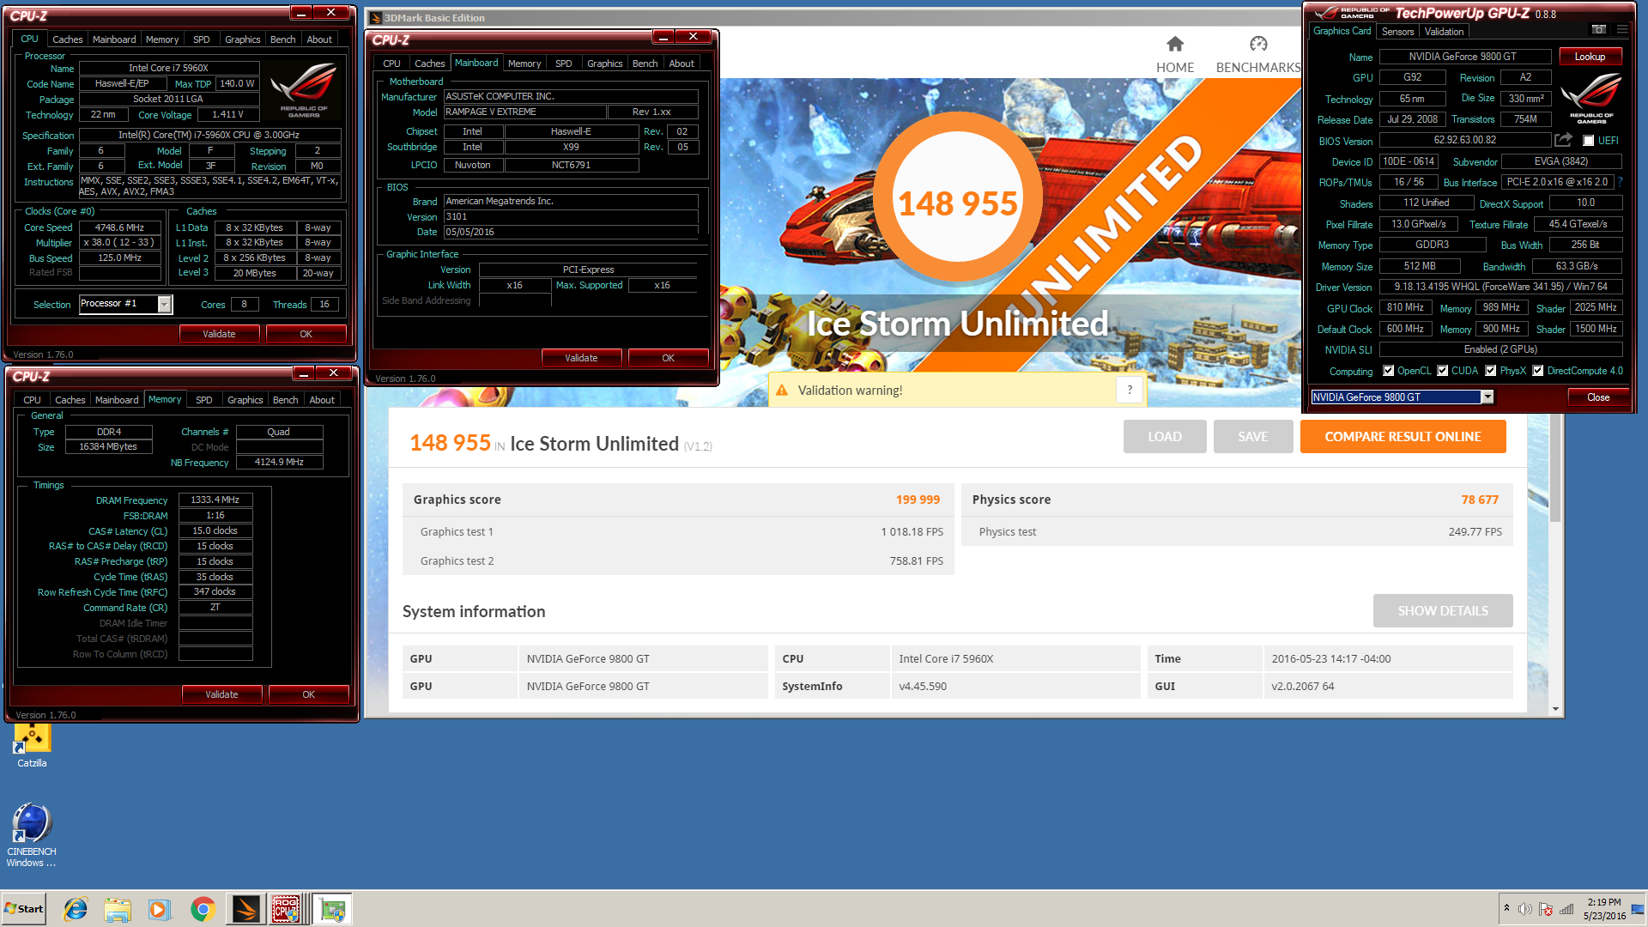
Task: Open SPD tab in Mainboard CPU-Z window
Action: (x=563, y=64)
